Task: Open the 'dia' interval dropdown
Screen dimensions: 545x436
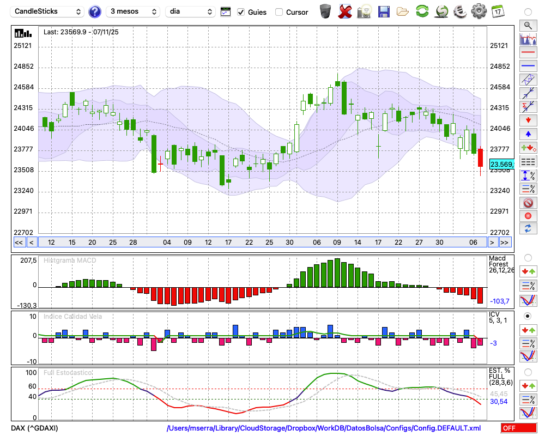Action: pos(191,11)
